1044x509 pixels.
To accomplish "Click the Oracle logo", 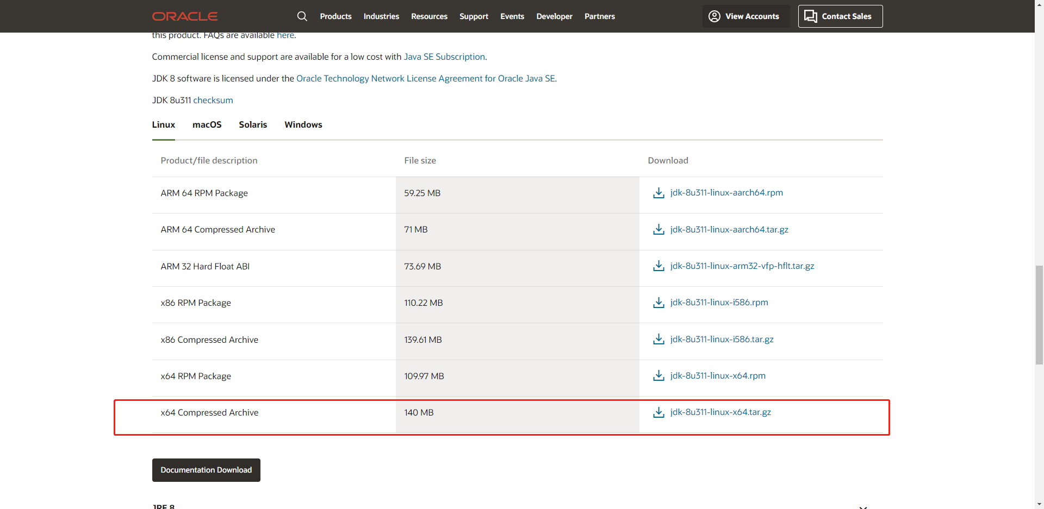I will pyautogui.click(x=185, y=16).
